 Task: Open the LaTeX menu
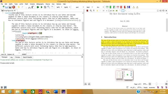click(x=21, y=4)
